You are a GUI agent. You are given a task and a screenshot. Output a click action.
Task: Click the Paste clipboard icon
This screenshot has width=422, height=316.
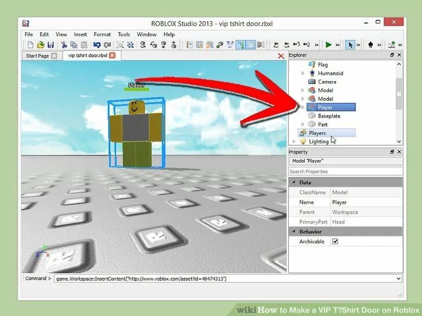click(x=84, y=45)
